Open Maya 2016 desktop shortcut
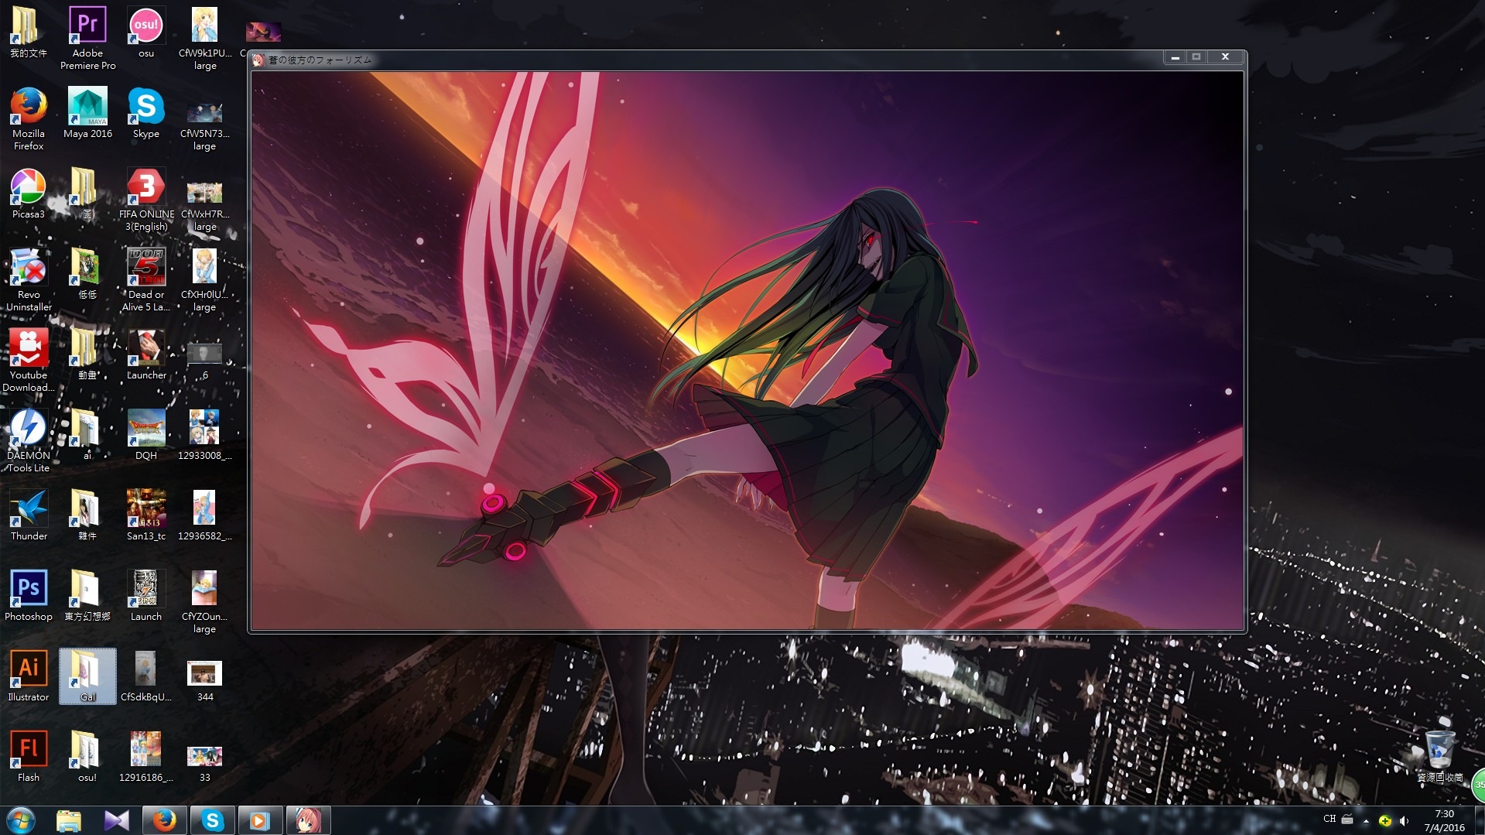The width and height of the screenshot is (1485, 835). click(x=87, y=108)
